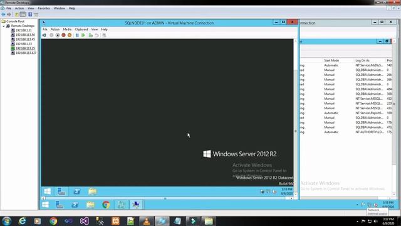401x226 pixels.
Task: Toggle the Show/Hide Console Tree icon
Action: [x=23, y=14]
